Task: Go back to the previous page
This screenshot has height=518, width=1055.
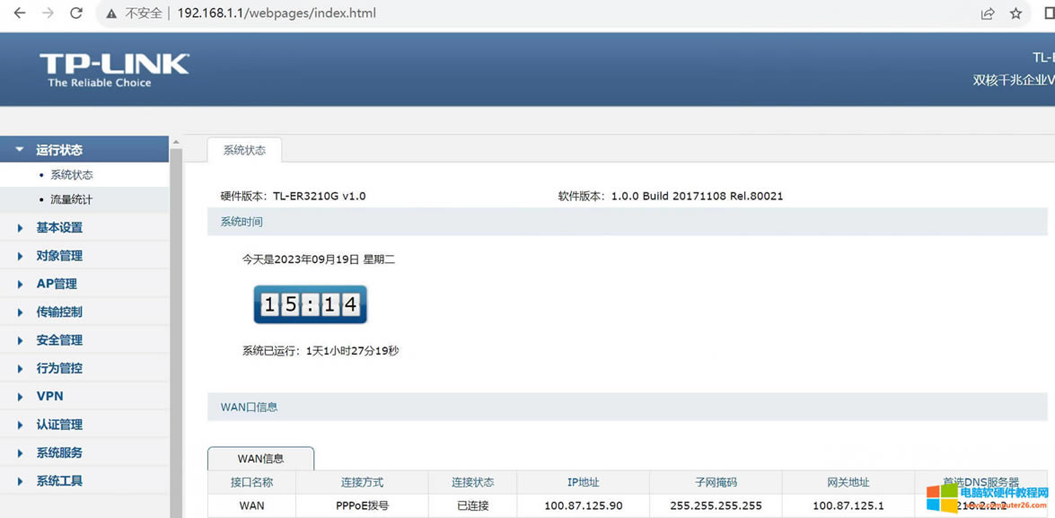Action: [20, 13]
